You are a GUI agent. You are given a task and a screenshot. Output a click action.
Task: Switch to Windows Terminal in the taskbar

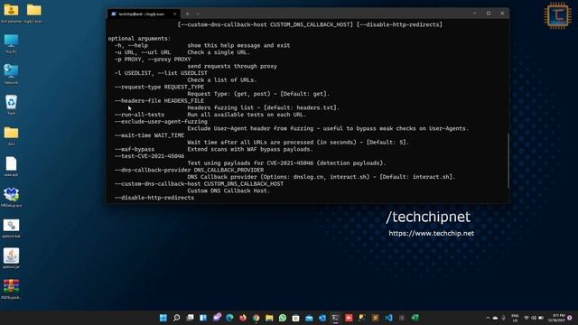[x=335, y=318]
